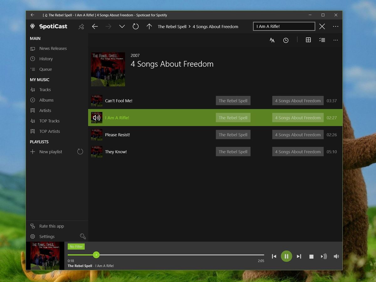Toggle list selection mode icon
The height and width of the screenshot is (282, 376).
pyautogui.click(x=322, y=40)
